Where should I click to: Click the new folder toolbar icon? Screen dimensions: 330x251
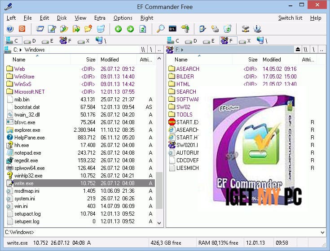[88, 29]
